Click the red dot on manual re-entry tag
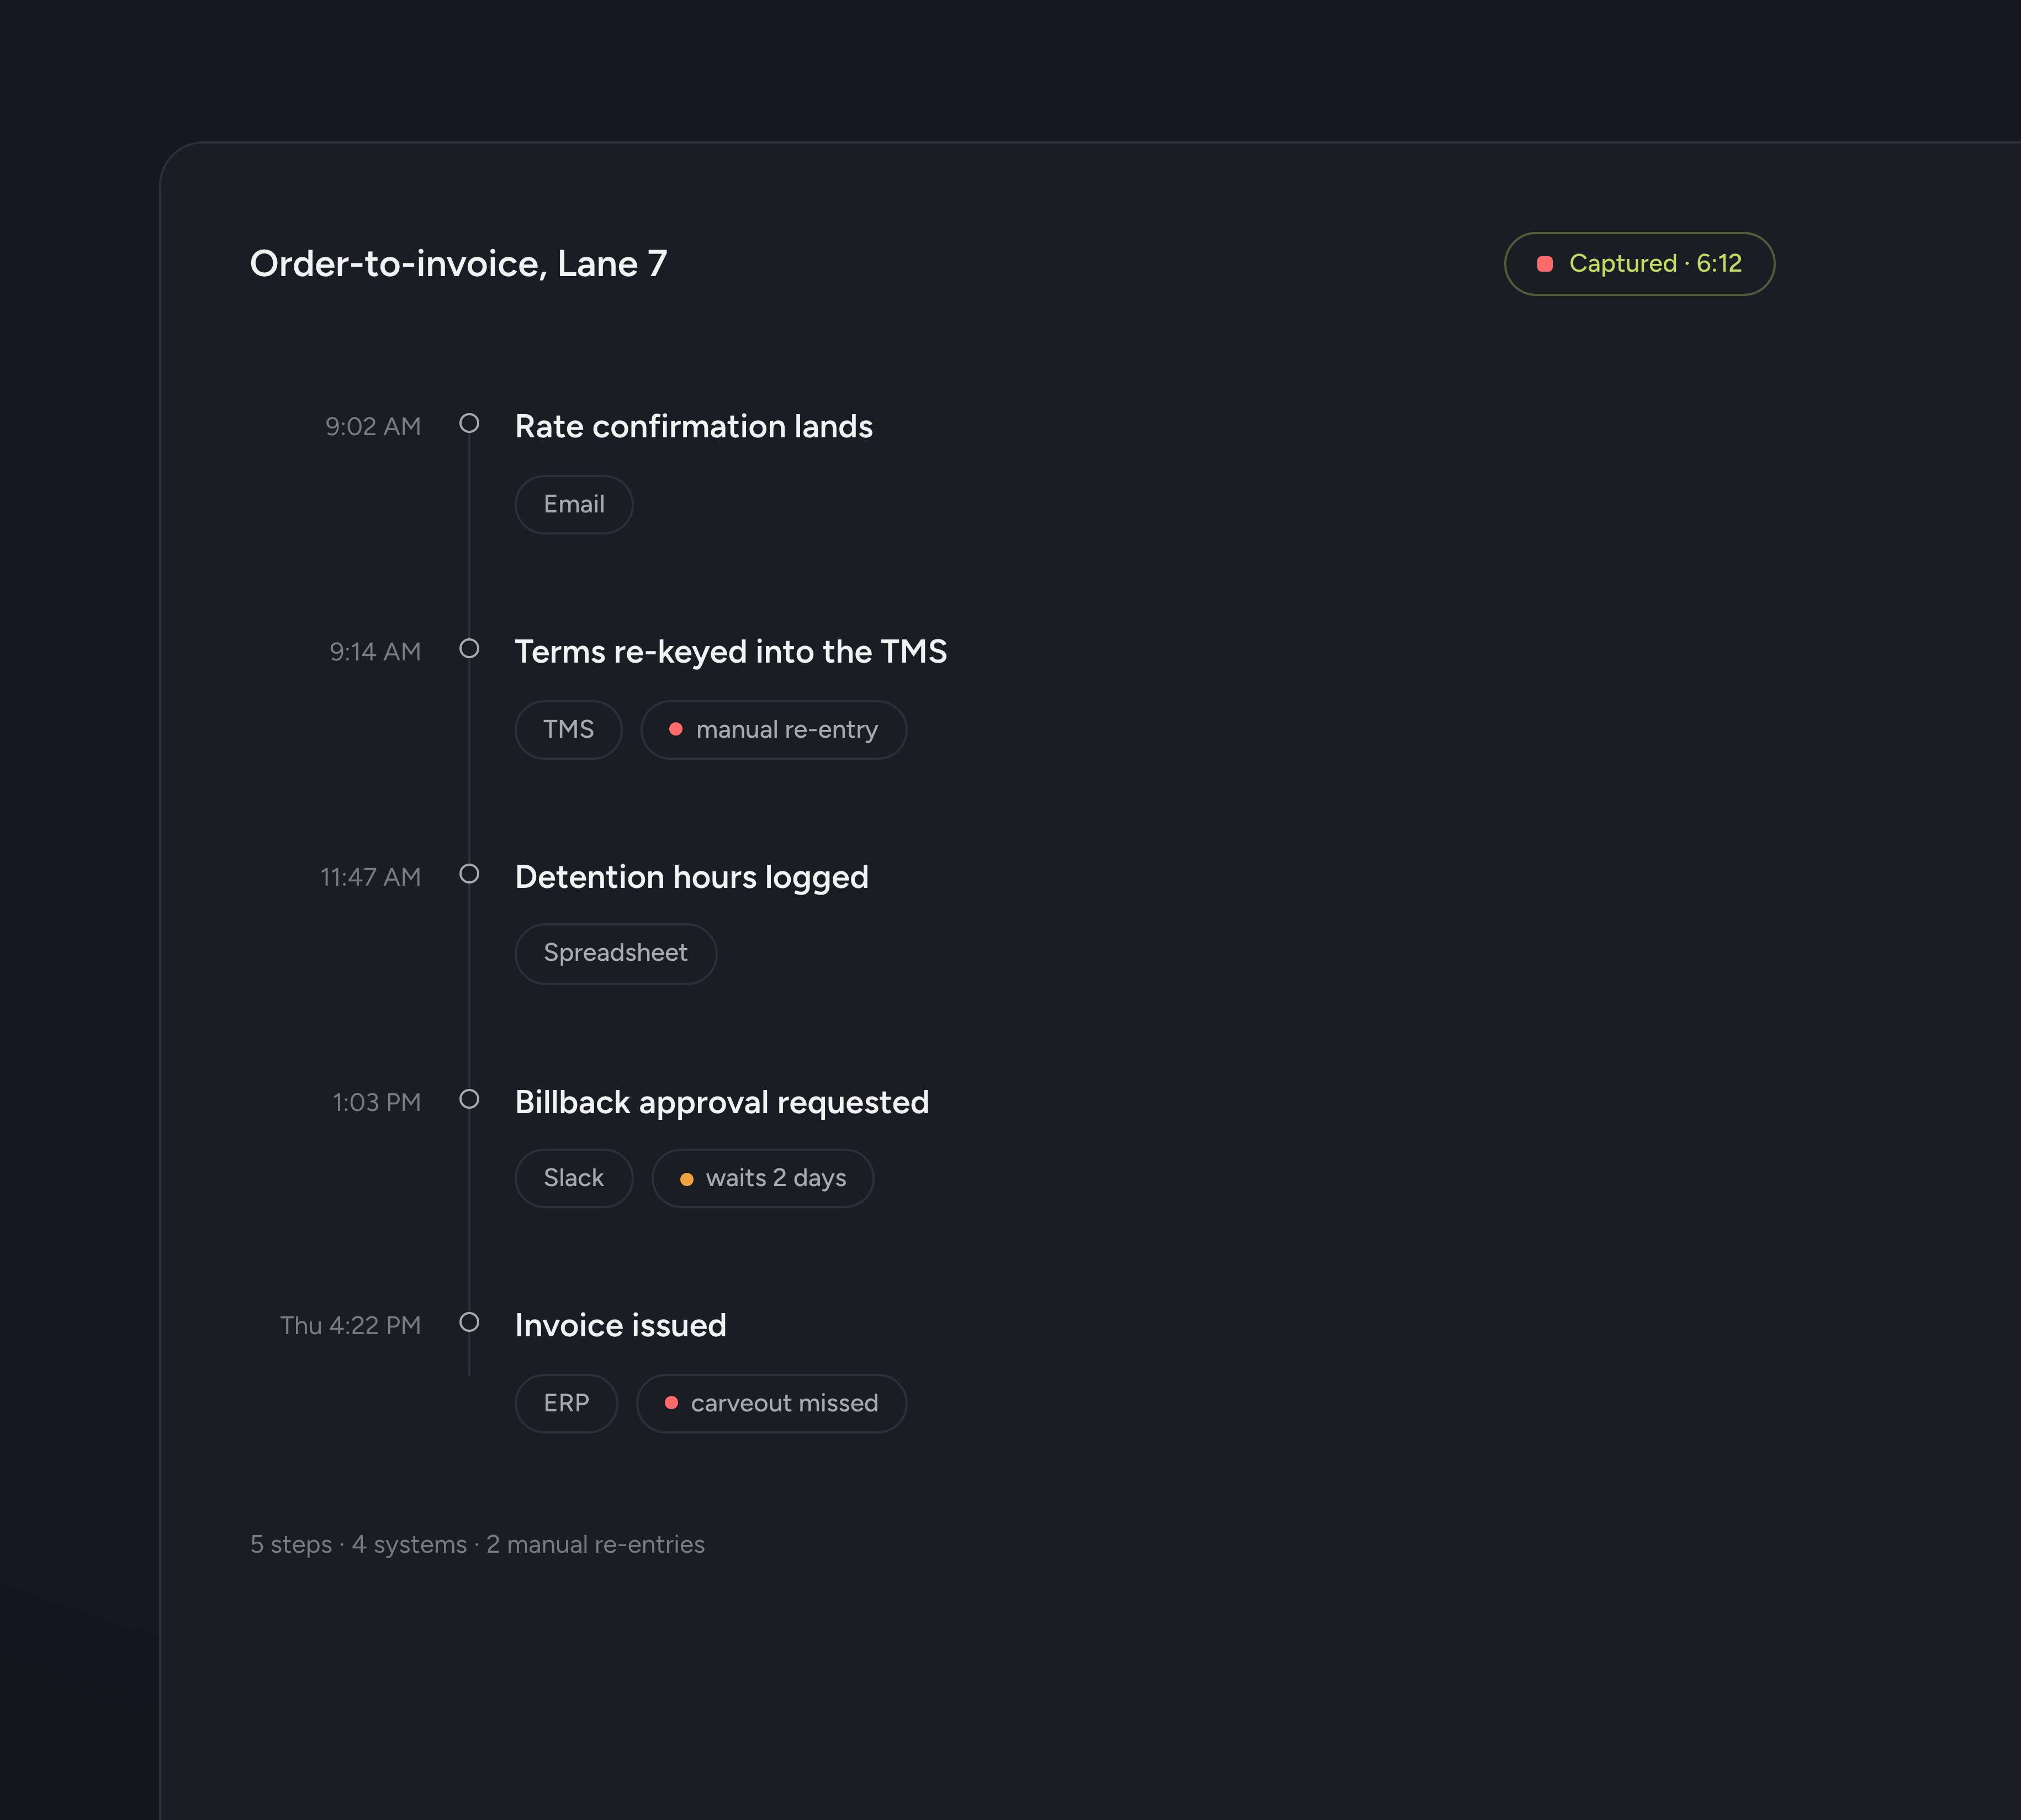 click(x=676, y=729)
